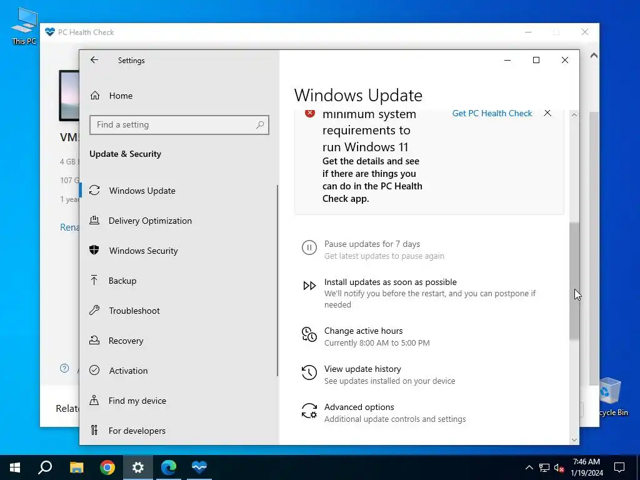Launch File Explorer from the taskbar
This screenshot has width=640, height=480.
pos(76,467)
